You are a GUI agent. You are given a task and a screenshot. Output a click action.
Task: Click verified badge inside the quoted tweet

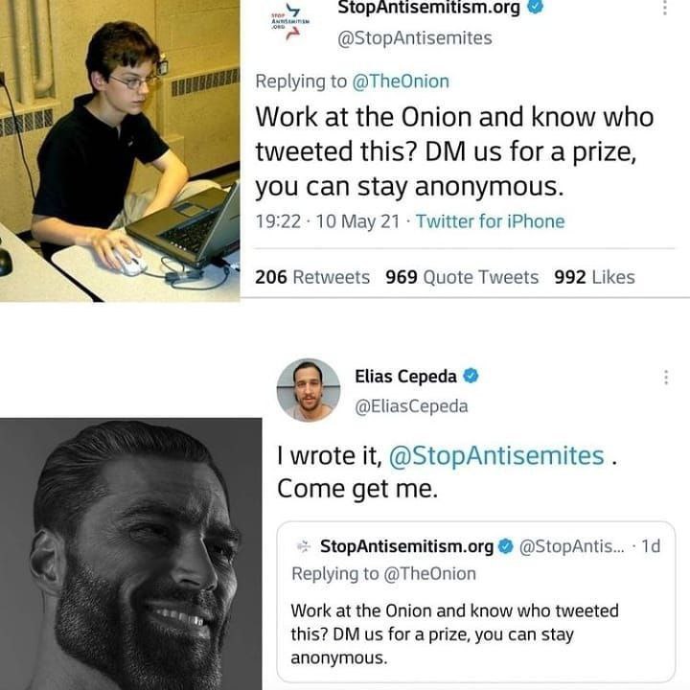tap(506, 546)
